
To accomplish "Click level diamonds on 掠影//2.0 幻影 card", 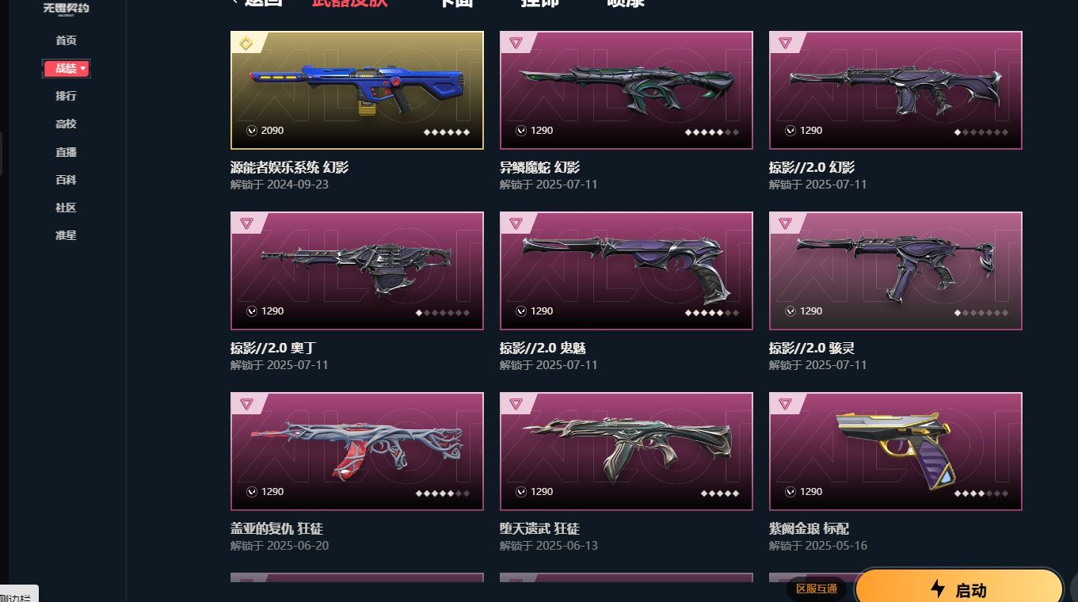I will (982, 132).
